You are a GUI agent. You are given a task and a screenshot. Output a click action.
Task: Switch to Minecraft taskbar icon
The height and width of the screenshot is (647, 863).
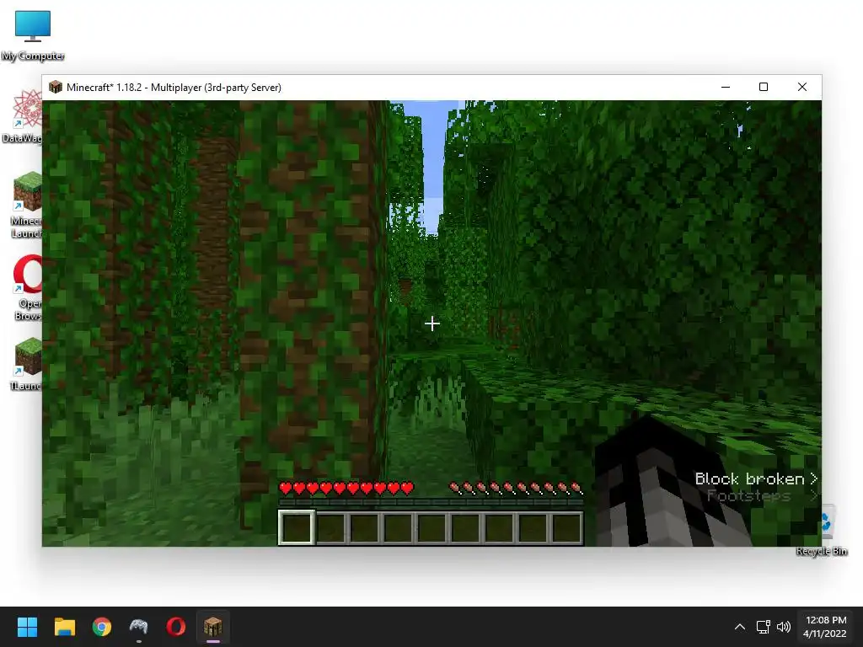[213, 627]
